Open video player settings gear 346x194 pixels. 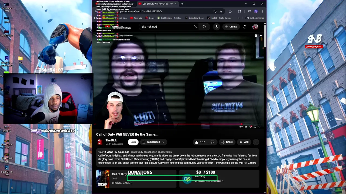coord(251,127)
